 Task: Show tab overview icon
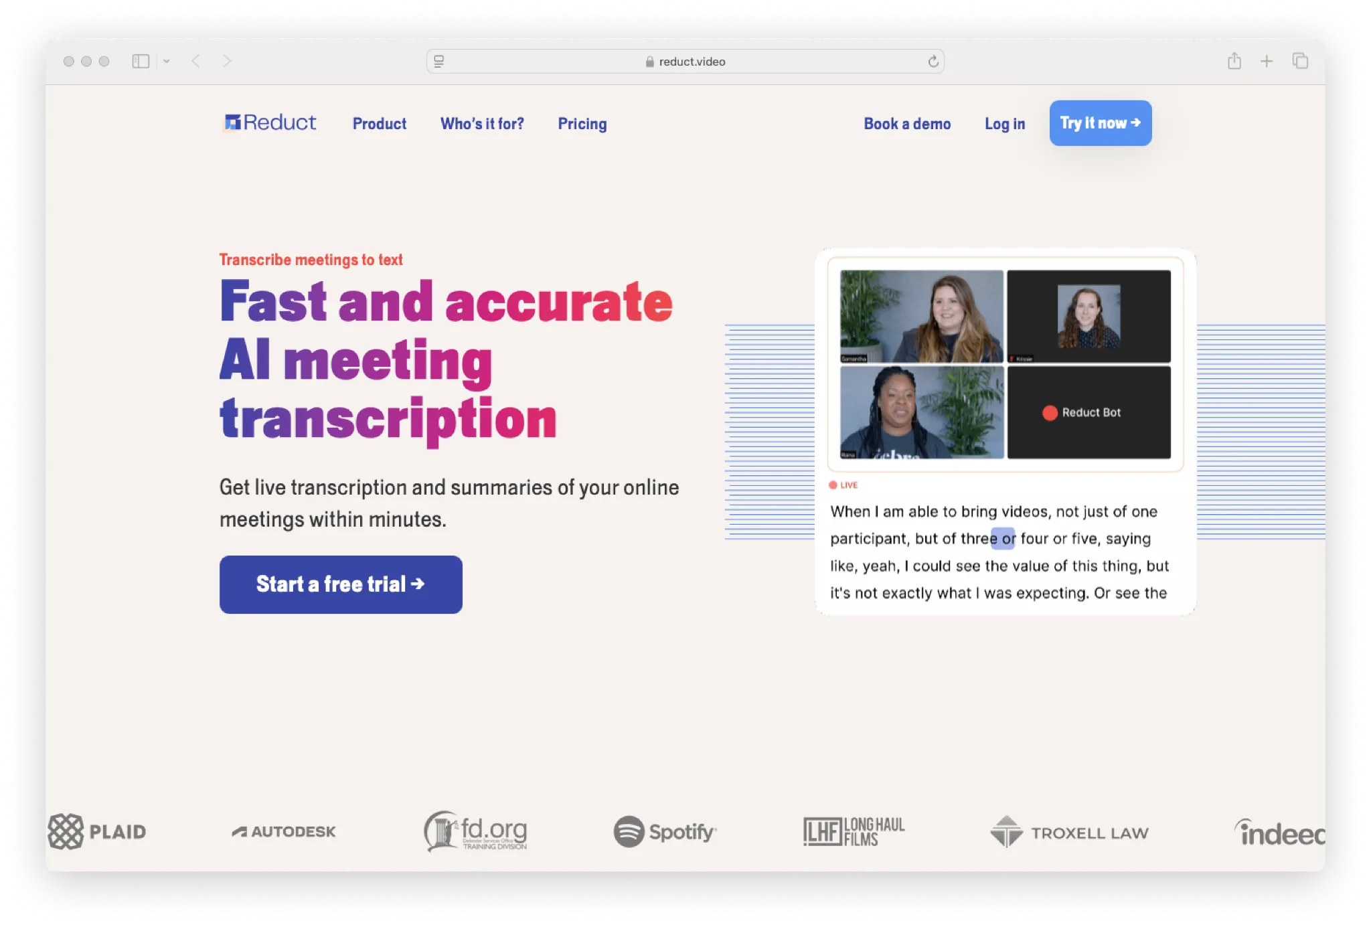[1300, 61]
